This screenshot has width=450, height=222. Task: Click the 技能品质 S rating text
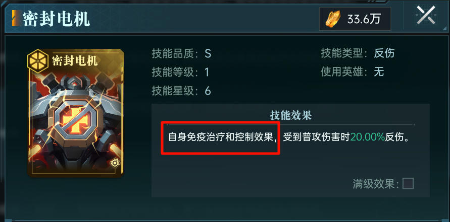[181, 53]
